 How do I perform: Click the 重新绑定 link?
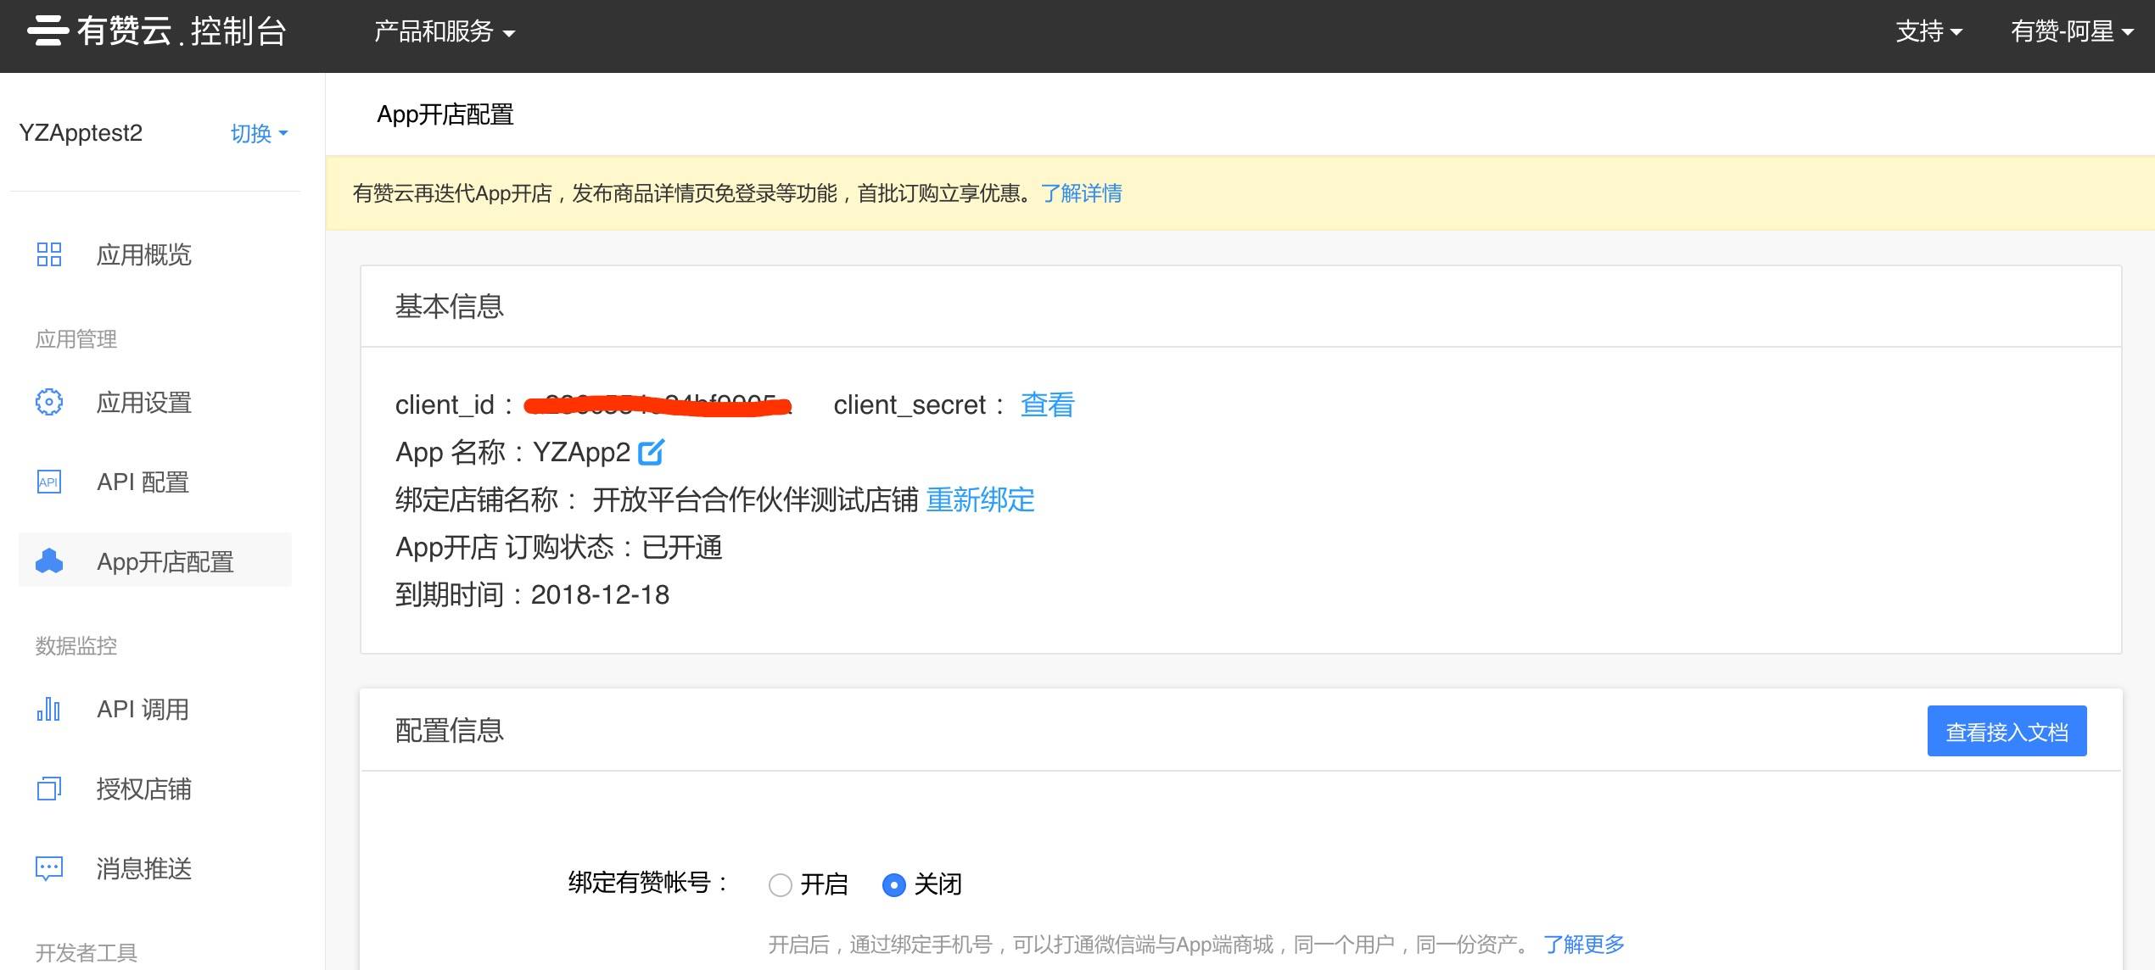[980, 499]
